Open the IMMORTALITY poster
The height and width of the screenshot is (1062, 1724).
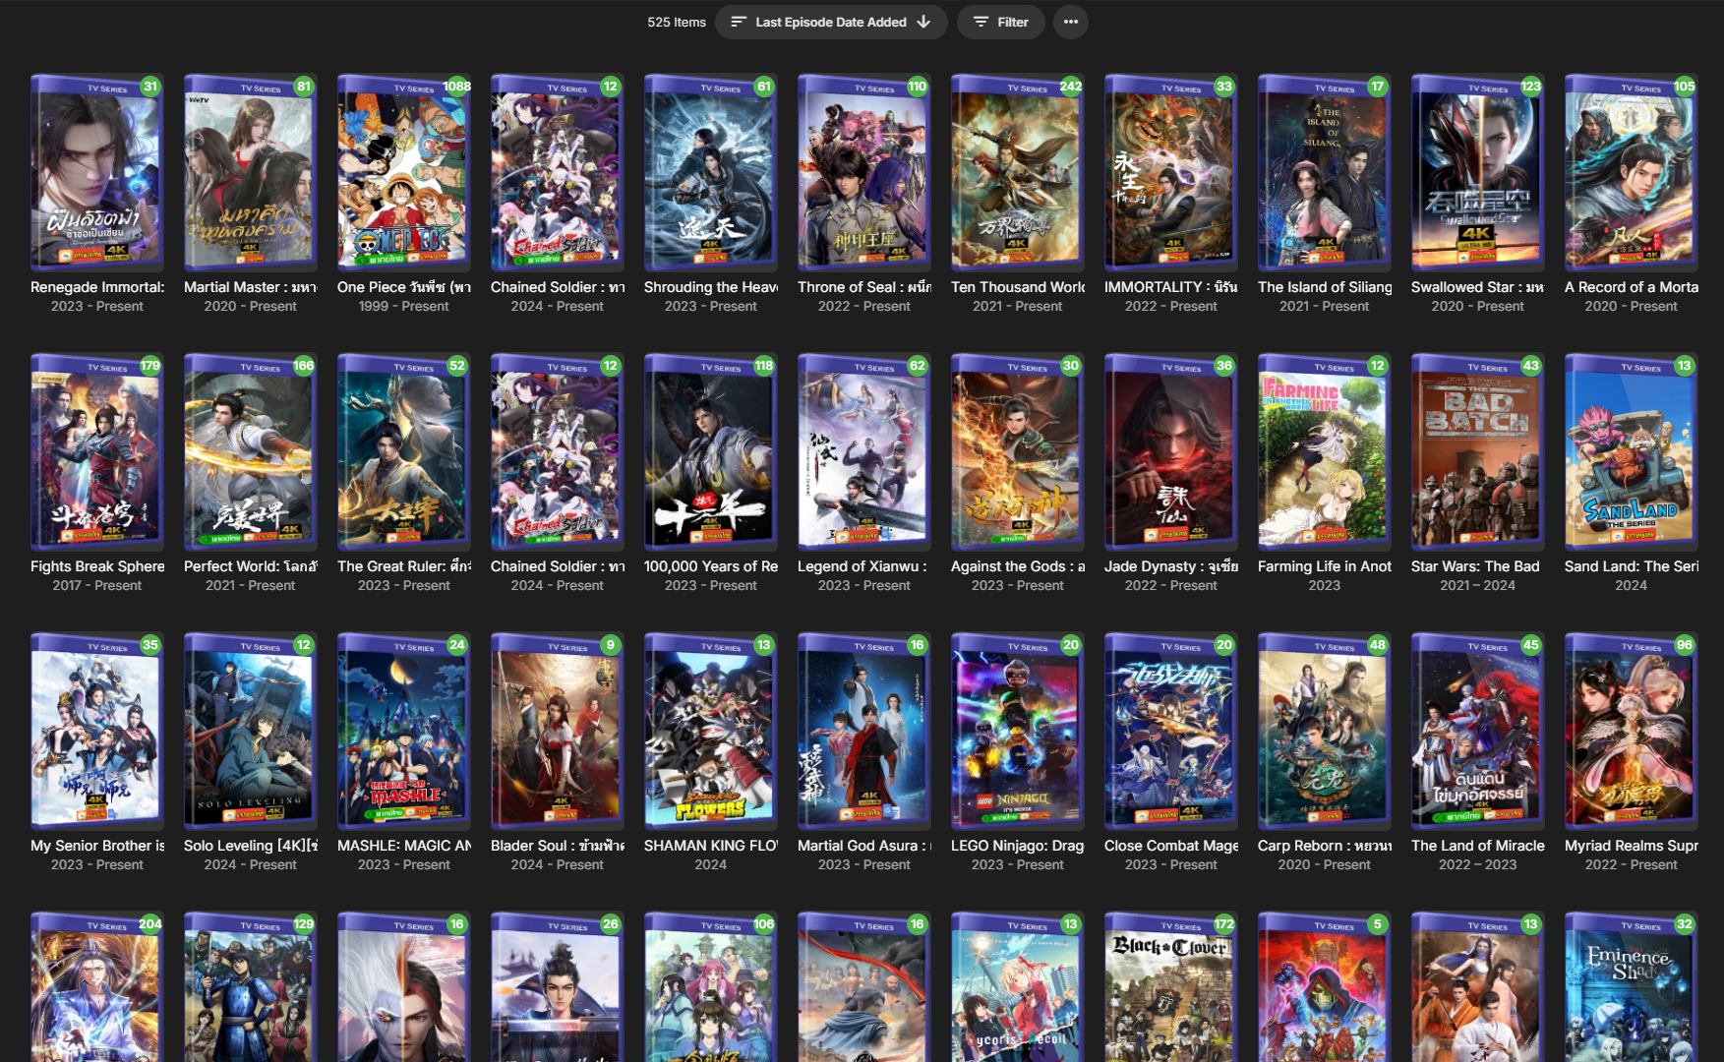tap(1170, 173)
